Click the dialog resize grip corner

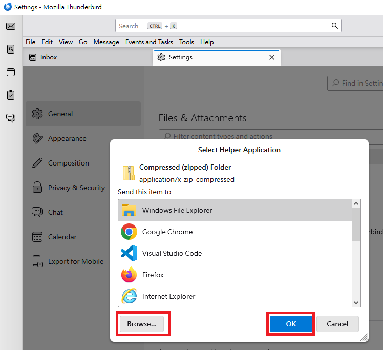(364, 337)
